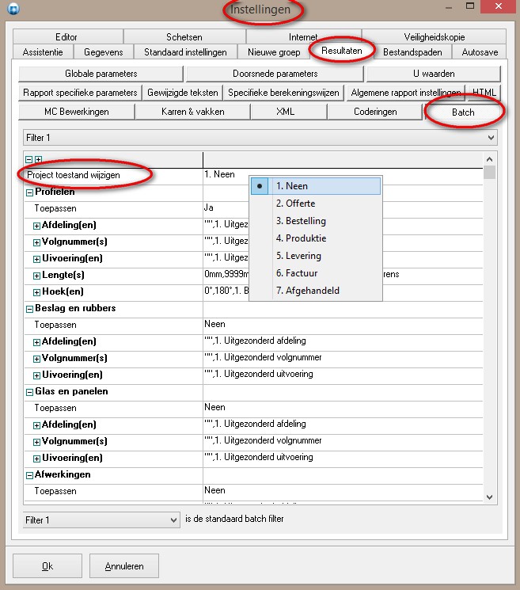The width and height of the screenshot is (520, 590).
Task: Click the vertical scrollbar thumb
Action: (489, 173)
